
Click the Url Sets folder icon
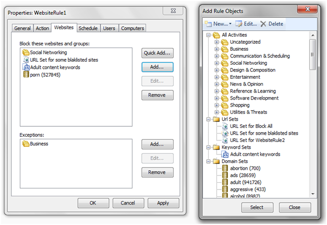(216, 119)
